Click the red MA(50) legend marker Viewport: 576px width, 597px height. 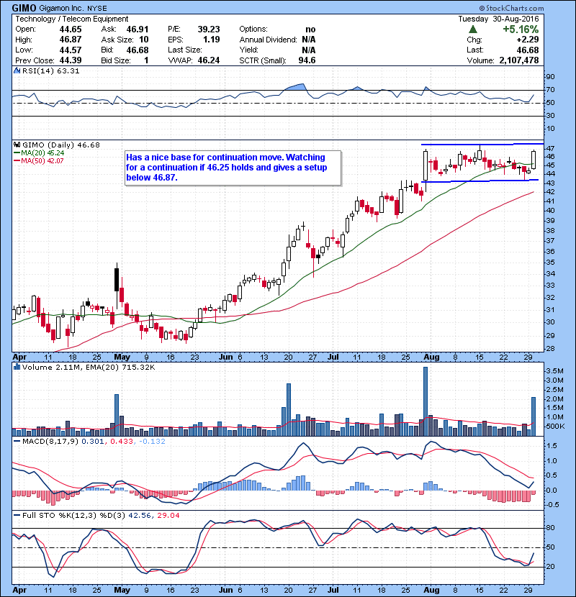(x=17, y=161)
